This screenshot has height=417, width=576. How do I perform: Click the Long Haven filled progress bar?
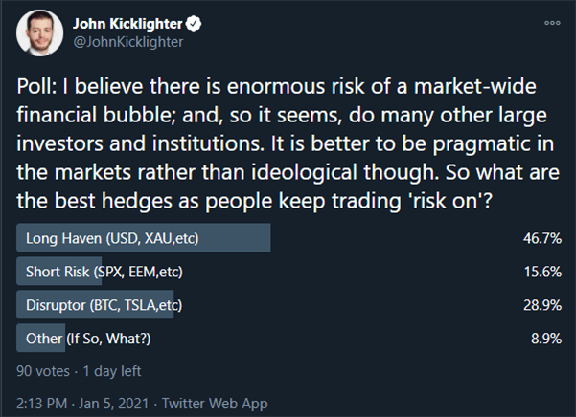pos(143,237)
